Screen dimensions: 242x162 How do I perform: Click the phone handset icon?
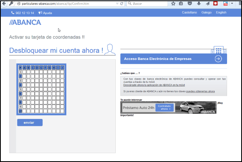pyautogui.click(x=13, y=13)
